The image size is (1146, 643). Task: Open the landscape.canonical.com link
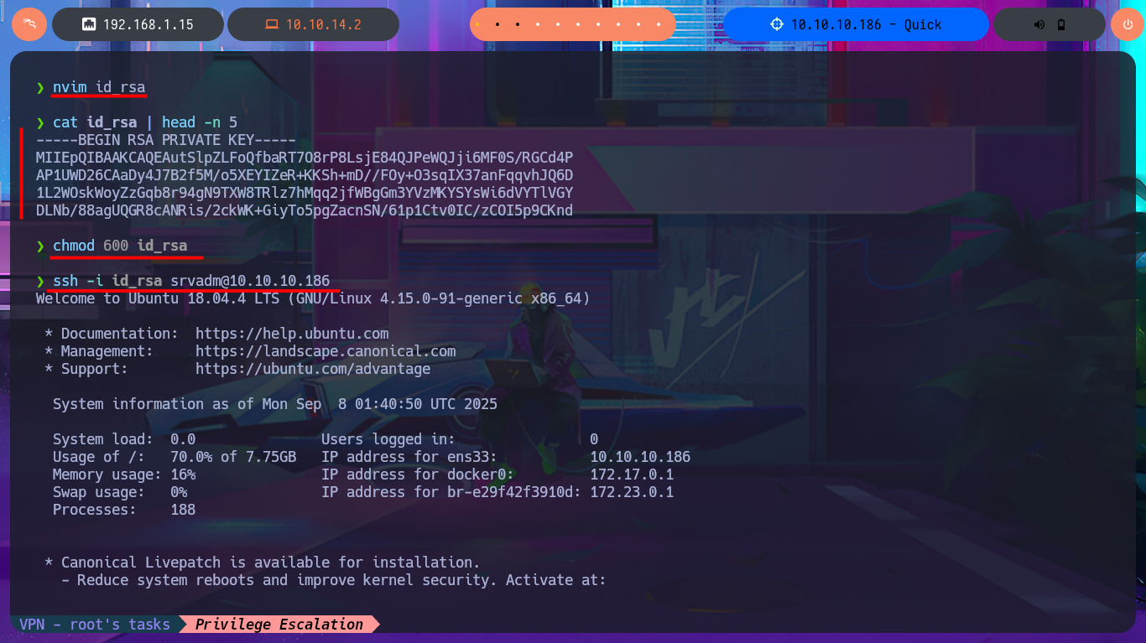(x=325, y=351)
